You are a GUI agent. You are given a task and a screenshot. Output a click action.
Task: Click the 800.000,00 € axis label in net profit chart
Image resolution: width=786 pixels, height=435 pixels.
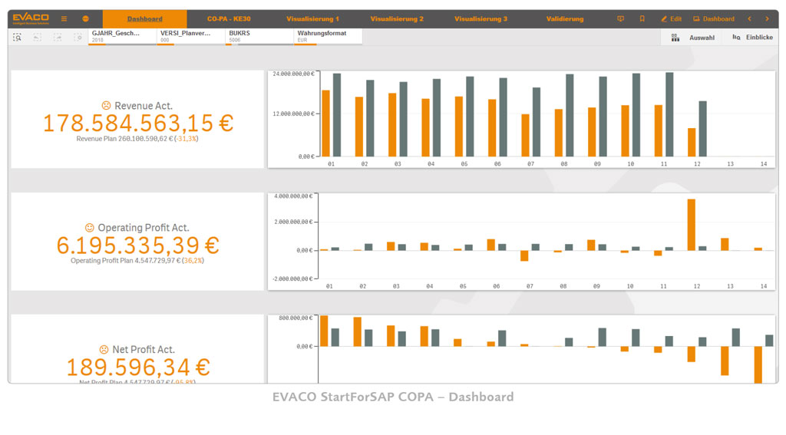coord(296,318)
